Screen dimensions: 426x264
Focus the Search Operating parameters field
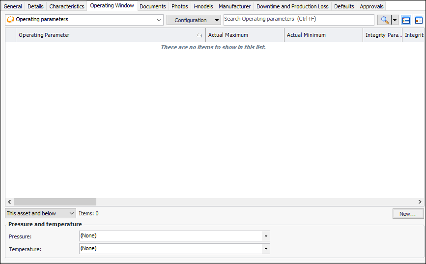point(299,20)
